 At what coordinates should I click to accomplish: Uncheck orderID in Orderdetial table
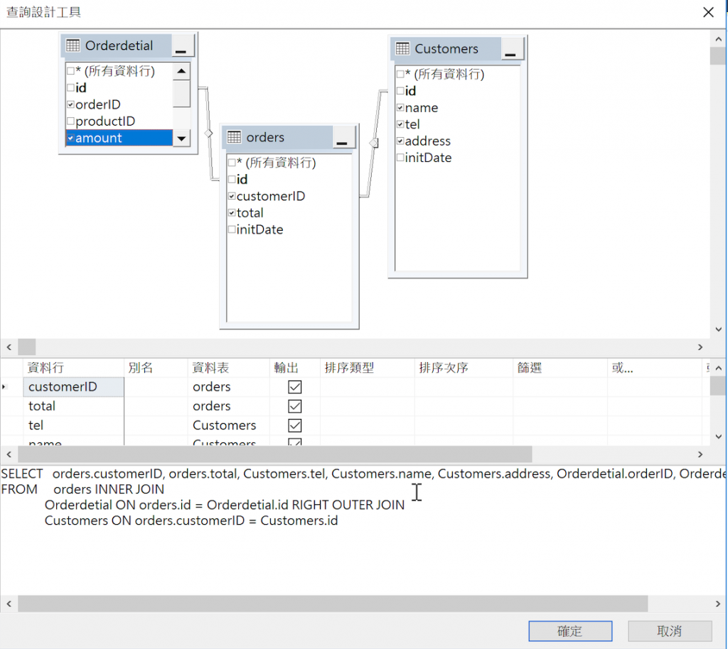[x=70, y=104]
